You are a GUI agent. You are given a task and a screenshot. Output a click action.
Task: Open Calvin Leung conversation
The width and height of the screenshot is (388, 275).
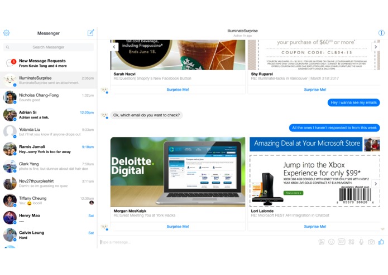click(49, 235)
